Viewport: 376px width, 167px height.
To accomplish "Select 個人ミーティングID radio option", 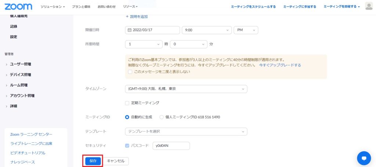I will (x=162, y=117).
